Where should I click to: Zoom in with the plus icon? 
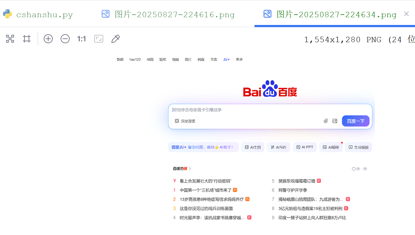[48, 39]
